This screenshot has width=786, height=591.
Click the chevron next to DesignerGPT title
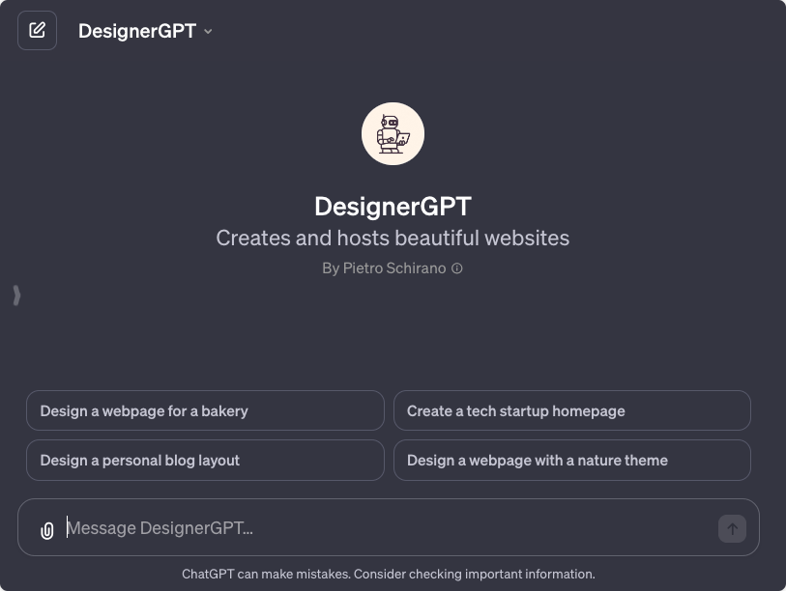point(208,32)
